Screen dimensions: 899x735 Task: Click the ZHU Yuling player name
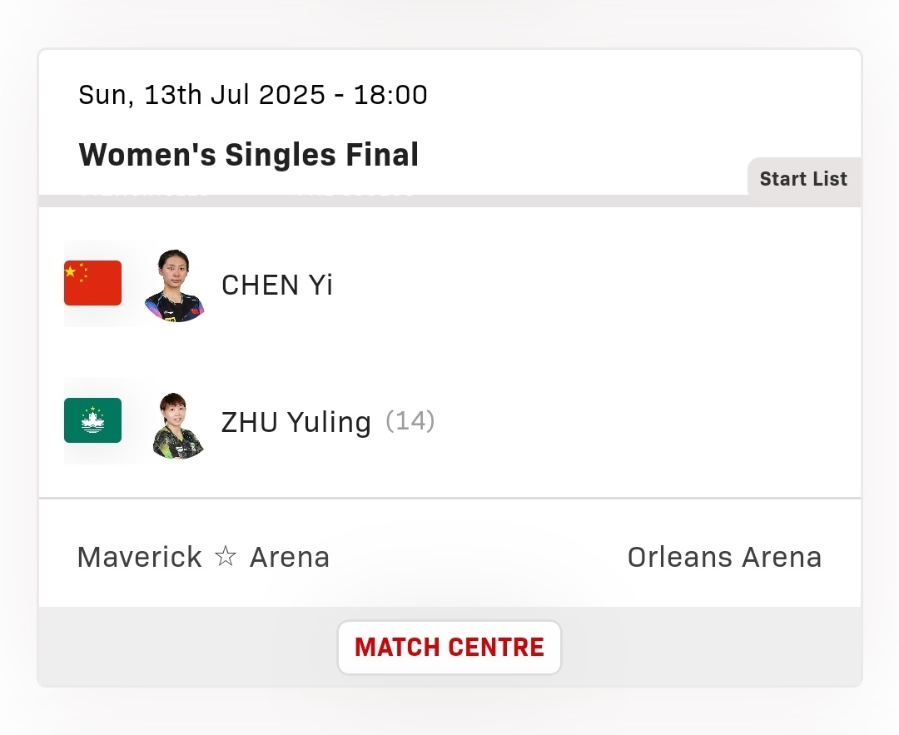point(296,423)
